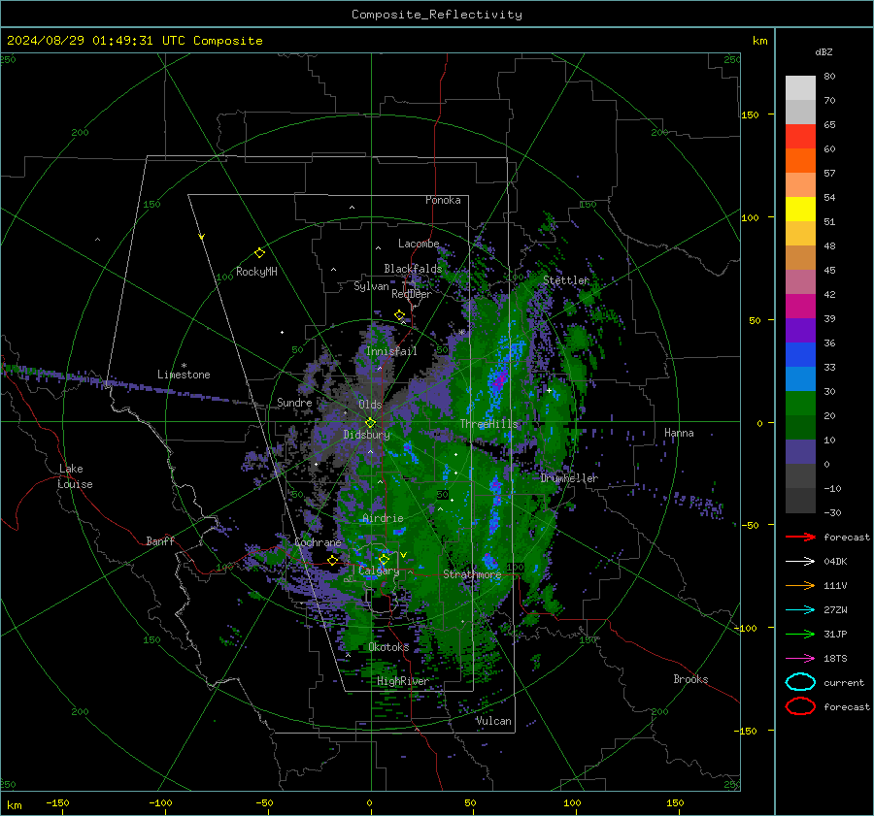The image size is (874, 816).
Task: Click the white 04DK arrow icon
Action: [800, 562]
